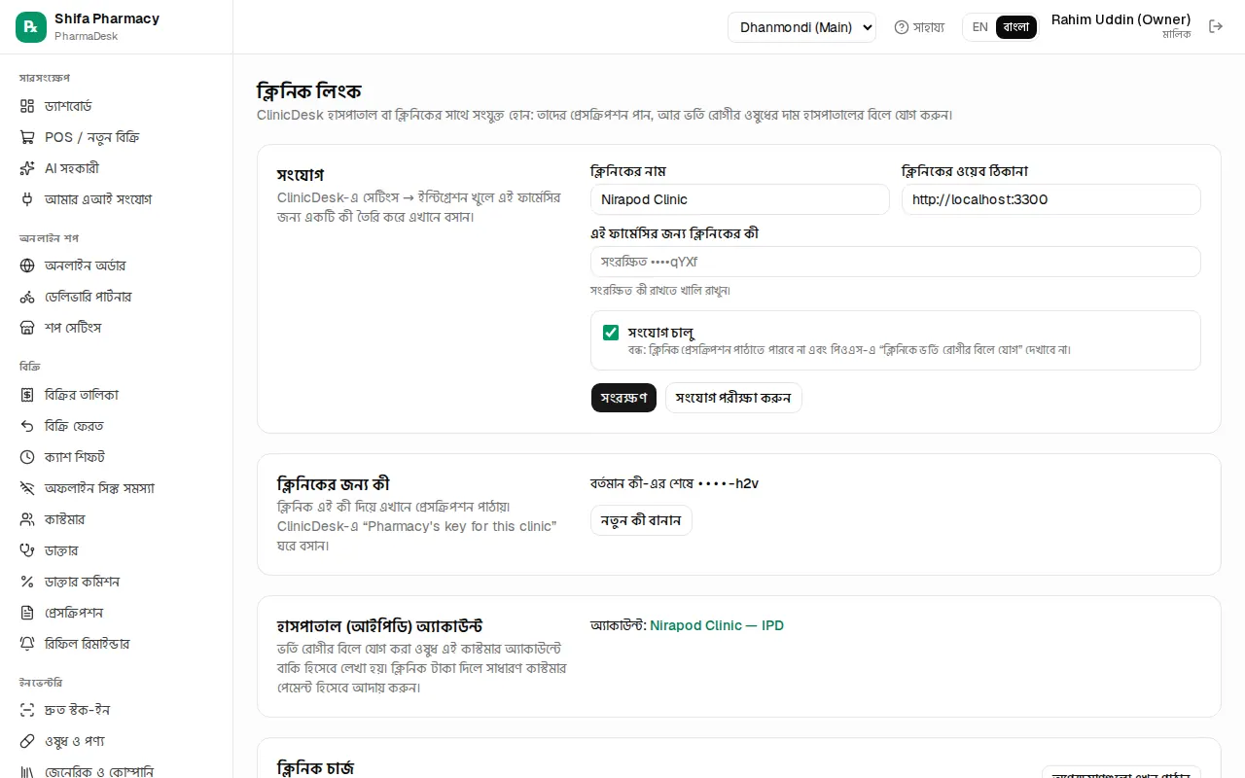Click the globe icon for অনলাইন অর্ডার

point(27,265)
